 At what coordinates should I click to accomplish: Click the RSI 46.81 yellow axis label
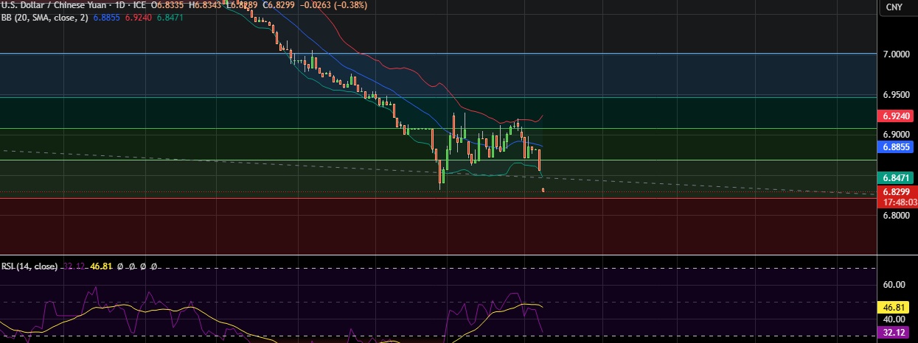[894, 306]
